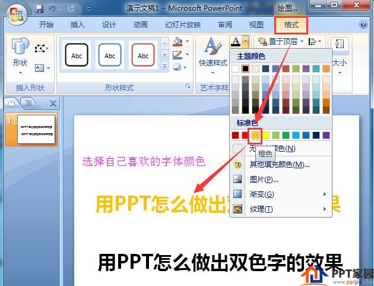Expand the Text Box dropdown arrow
Viewport: 374px width, 286px height.
click(x=49, y=68)
